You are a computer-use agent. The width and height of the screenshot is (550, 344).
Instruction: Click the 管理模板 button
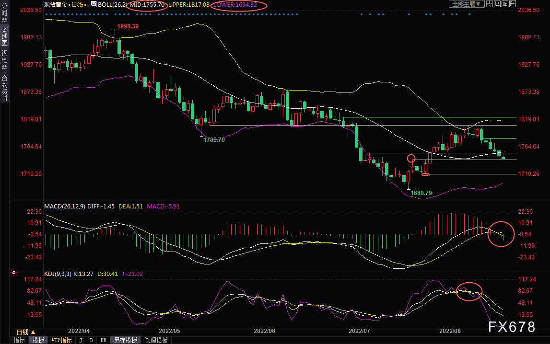coord(156,340)
